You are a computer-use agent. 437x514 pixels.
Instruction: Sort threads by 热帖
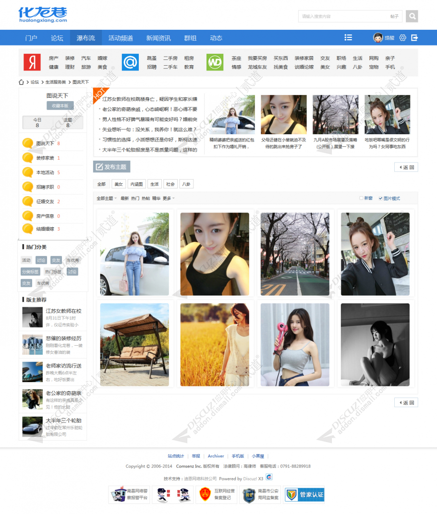[146, 199]
